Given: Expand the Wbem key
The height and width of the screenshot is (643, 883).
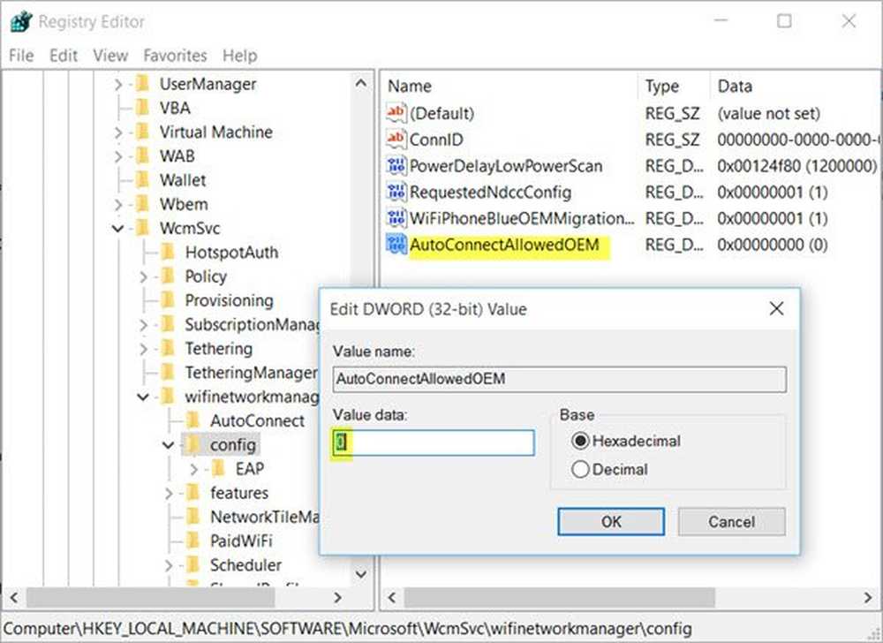Looking at the screenshot, I should click(117, 204).
